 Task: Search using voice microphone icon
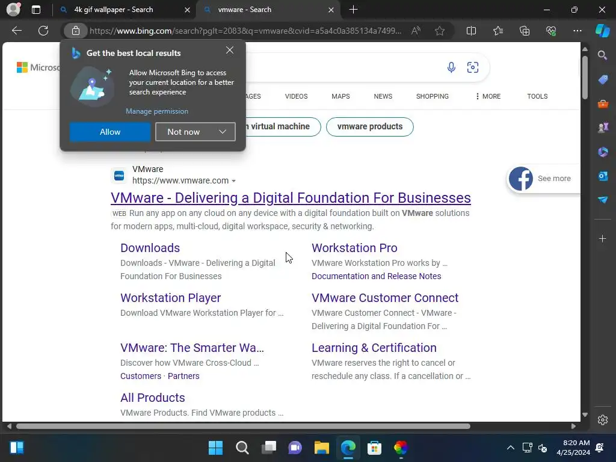pos(451,67)
